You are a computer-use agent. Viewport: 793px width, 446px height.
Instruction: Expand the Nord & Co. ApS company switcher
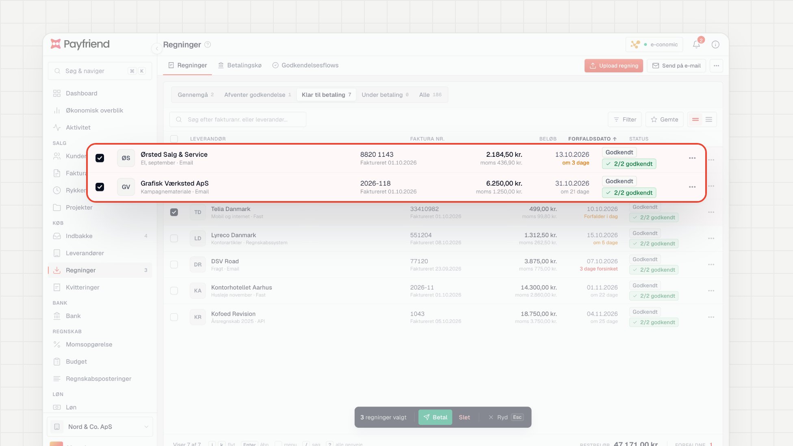pyautogui.click(x=100, y=427)
